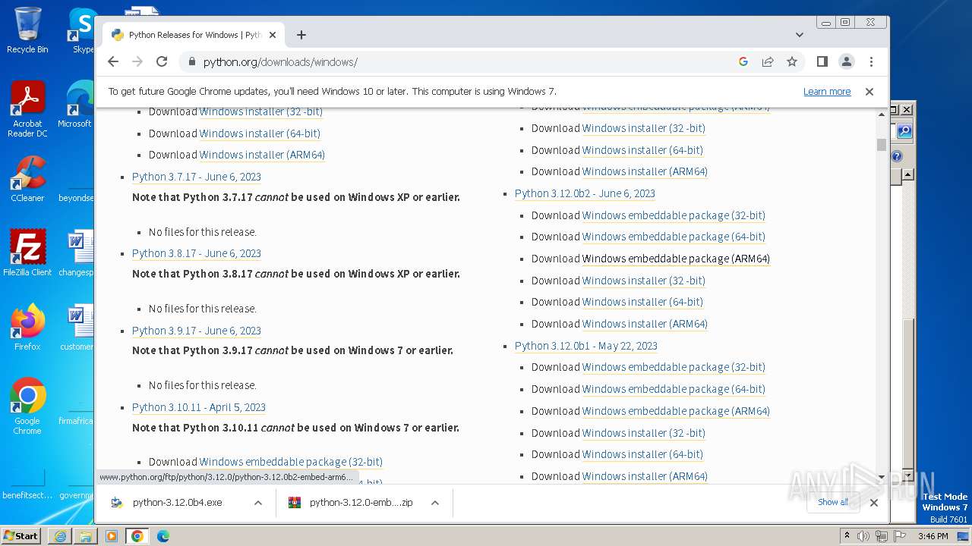The width and height of the screenshot is (972, 546).
Task: View site information lock icon
Action: 191,62
